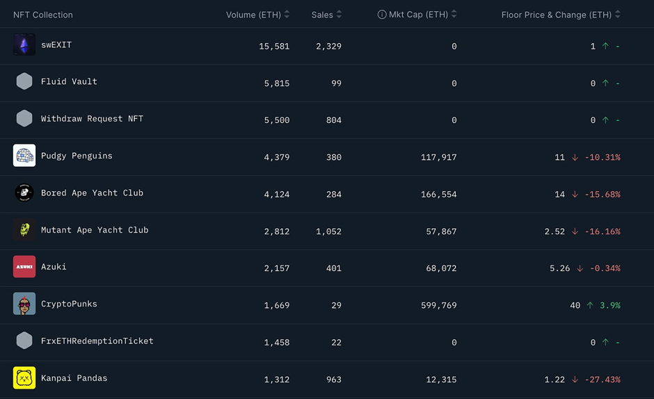Sort by Mkt Cap (ETH) arrows
This screenshot has width=654, height=399.
(454, 15)
